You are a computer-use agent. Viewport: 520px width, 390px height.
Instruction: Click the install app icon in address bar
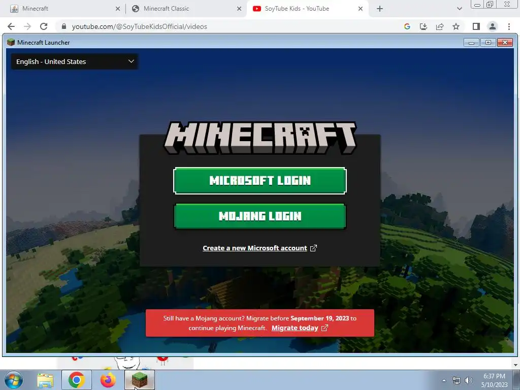coord(424,26)
